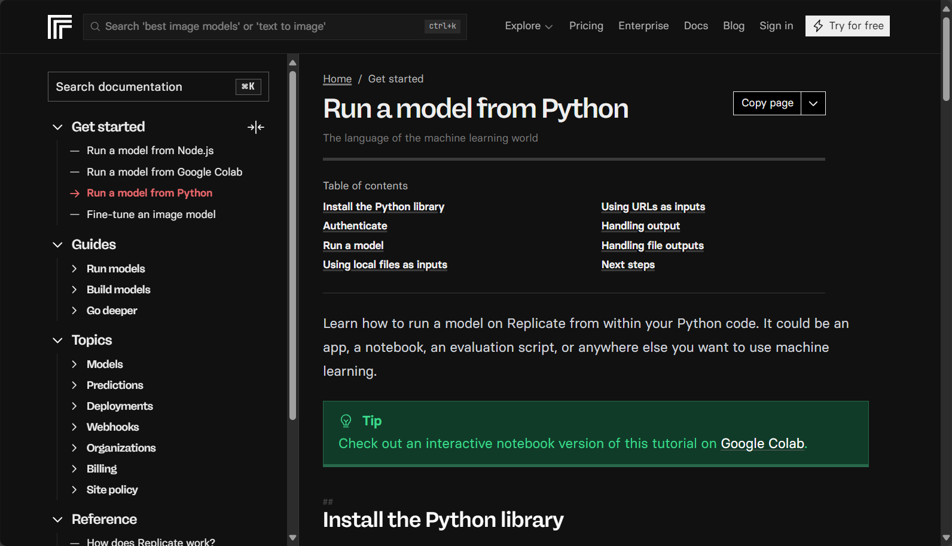Open the Pricing page
This screenshot has height=546, width=952.
pos(586,26)
